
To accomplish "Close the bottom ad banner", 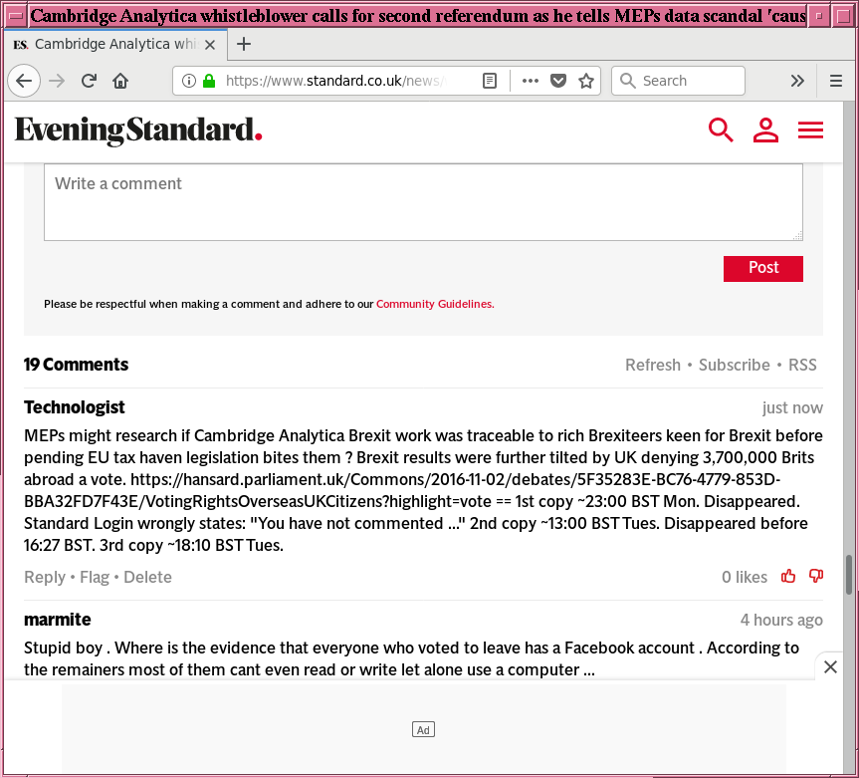I will [830, 667].
